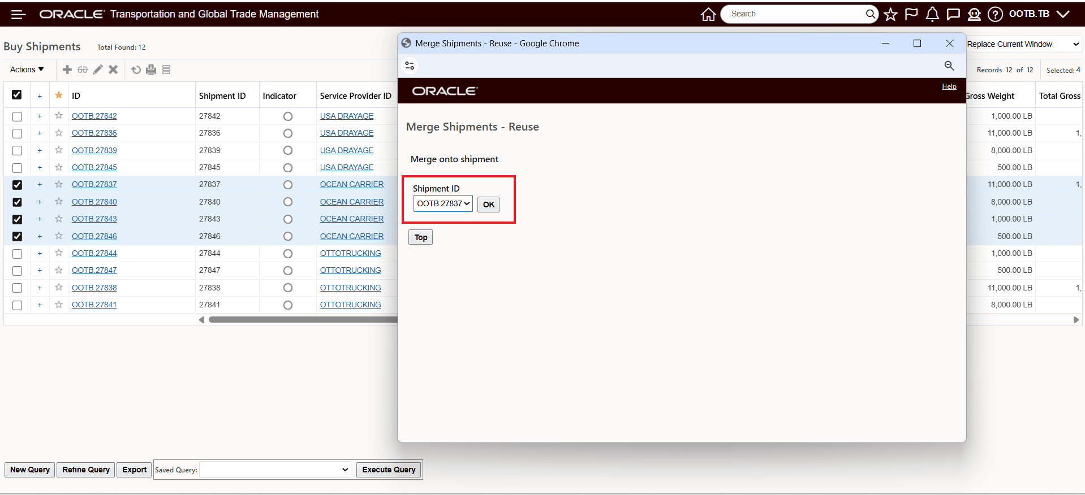Image resolution: width=1085 pixels, height=495 pixels.
Task: Uncheck the box for shipment OOTB.27846
Action: [x=18, y=236]
